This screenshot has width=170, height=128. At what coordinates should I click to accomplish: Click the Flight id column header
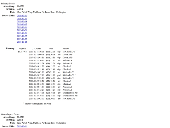22,49
